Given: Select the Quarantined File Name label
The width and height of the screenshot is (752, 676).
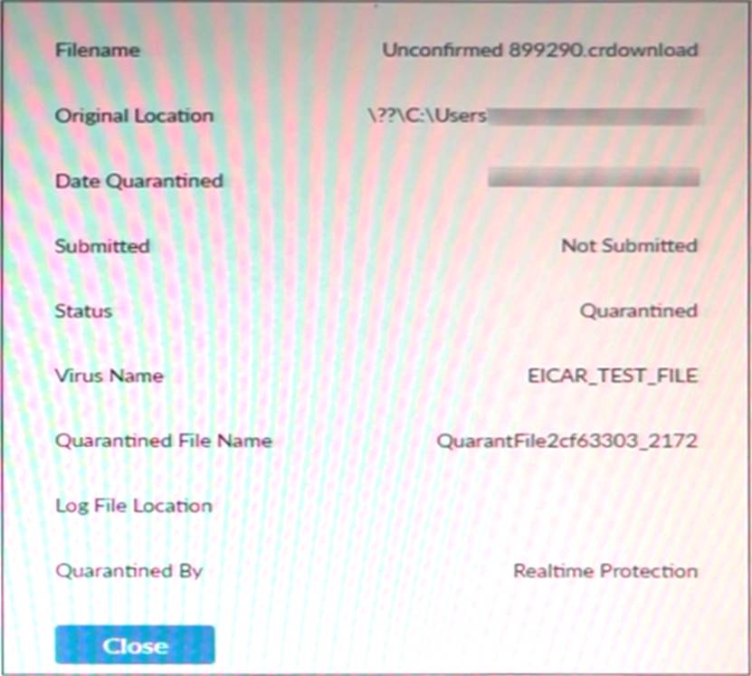Looking at the screenshot, I should [x=164, y=441].
